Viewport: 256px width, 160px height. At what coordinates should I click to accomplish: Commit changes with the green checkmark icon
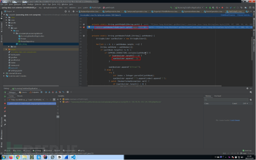click(234, 7)
